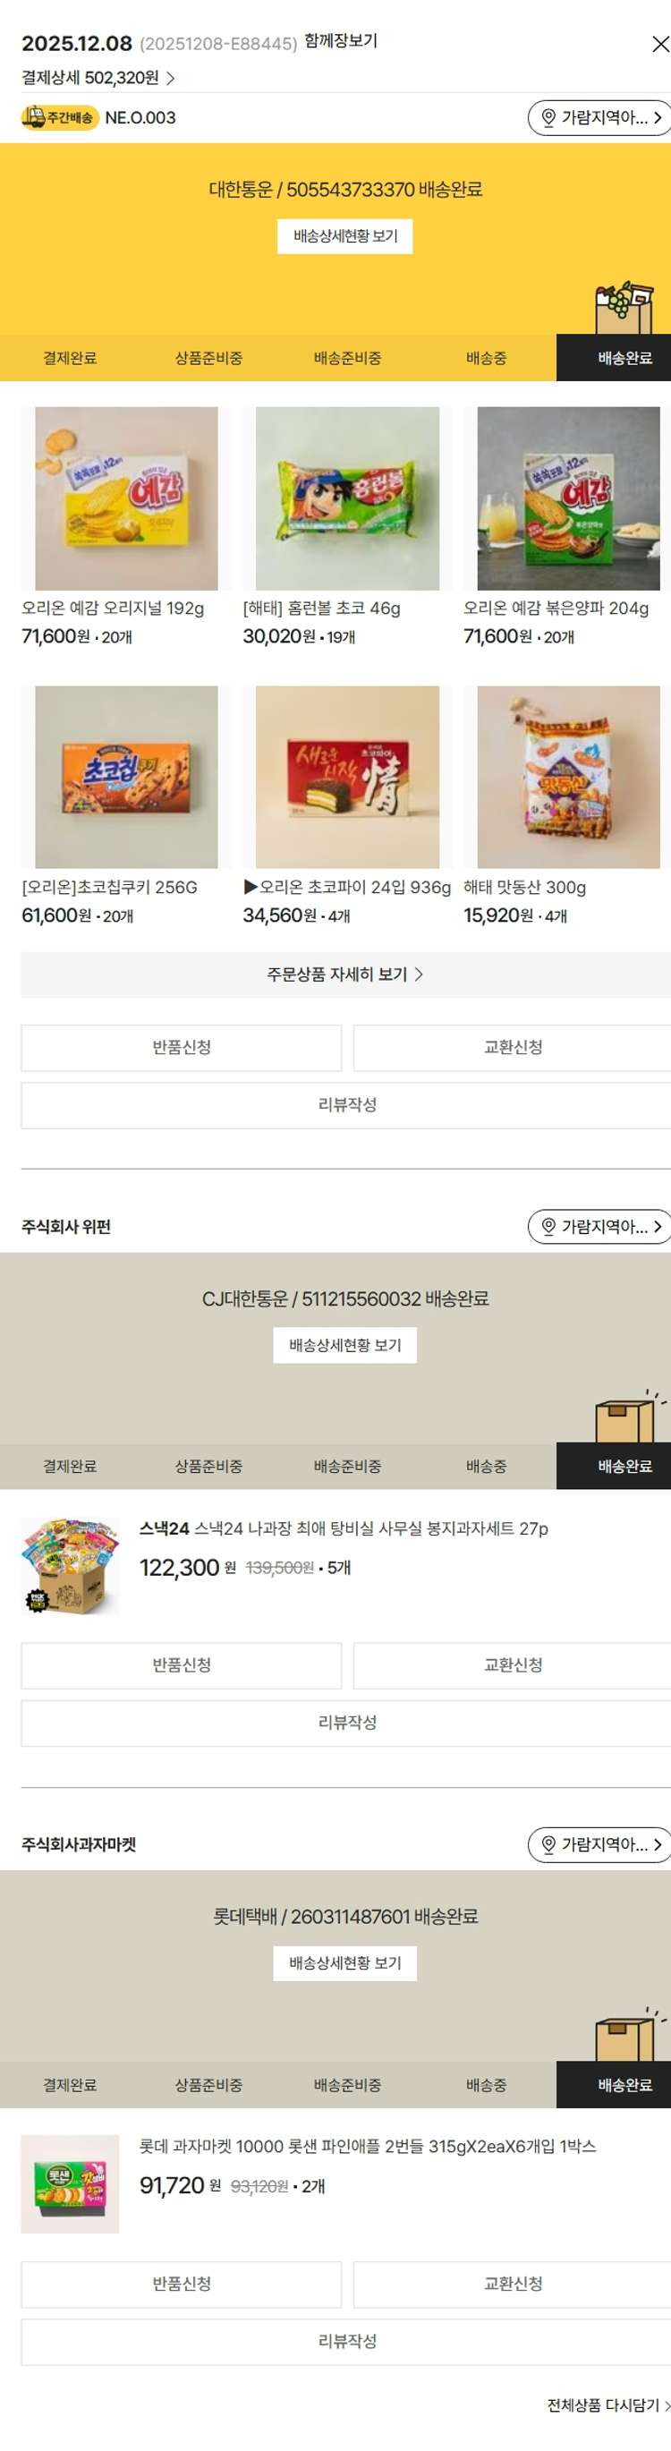Select the 결제완료 step in the yellow banner
This screenshot has width=671, height=2451.
click(70, 358)
